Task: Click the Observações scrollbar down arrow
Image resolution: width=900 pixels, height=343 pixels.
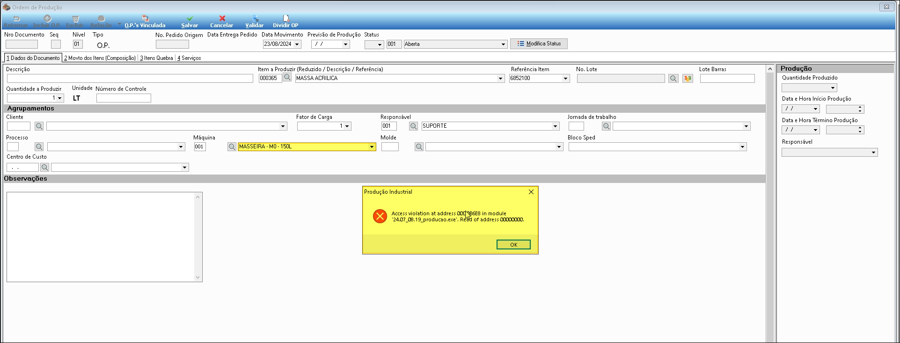Action: [198, 277]
